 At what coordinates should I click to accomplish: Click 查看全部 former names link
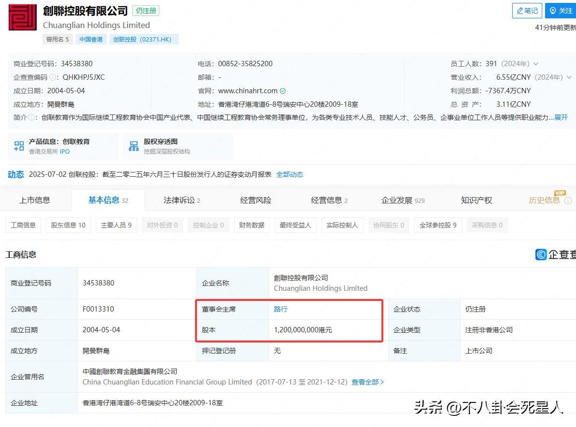(x=367, y=382)
